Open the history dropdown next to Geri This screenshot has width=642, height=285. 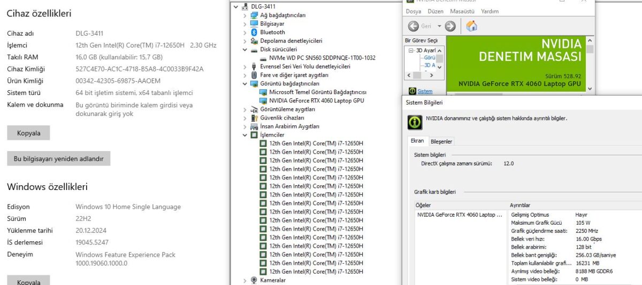(x=439, y=26)
